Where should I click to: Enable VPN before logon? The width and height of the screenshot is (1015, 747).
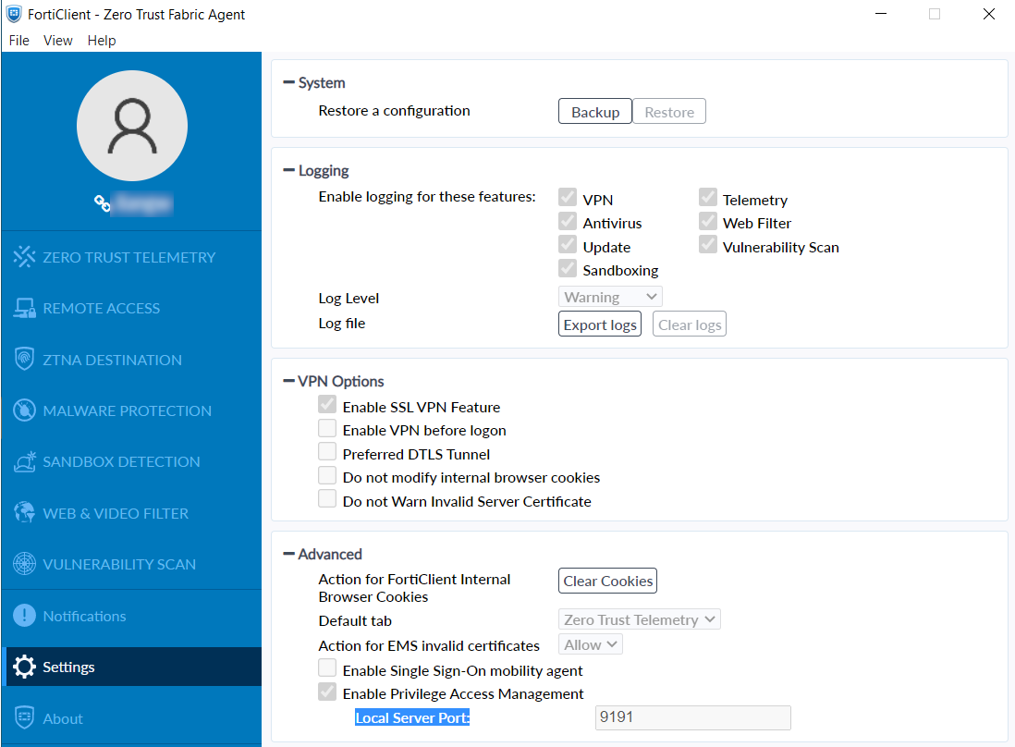coord(327,430)
